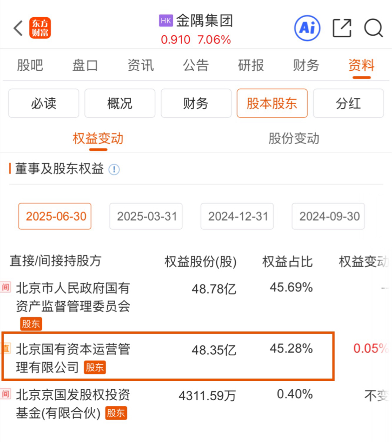Tap the 股东 tag under 资产监督管理委员会

click(x=31, y=324)
